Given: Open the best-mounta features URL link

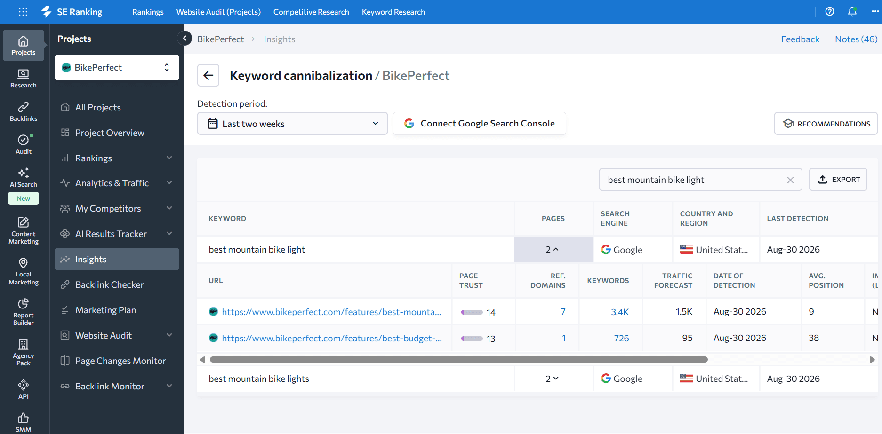Looking at the screenshot, I should pos(331,312).
